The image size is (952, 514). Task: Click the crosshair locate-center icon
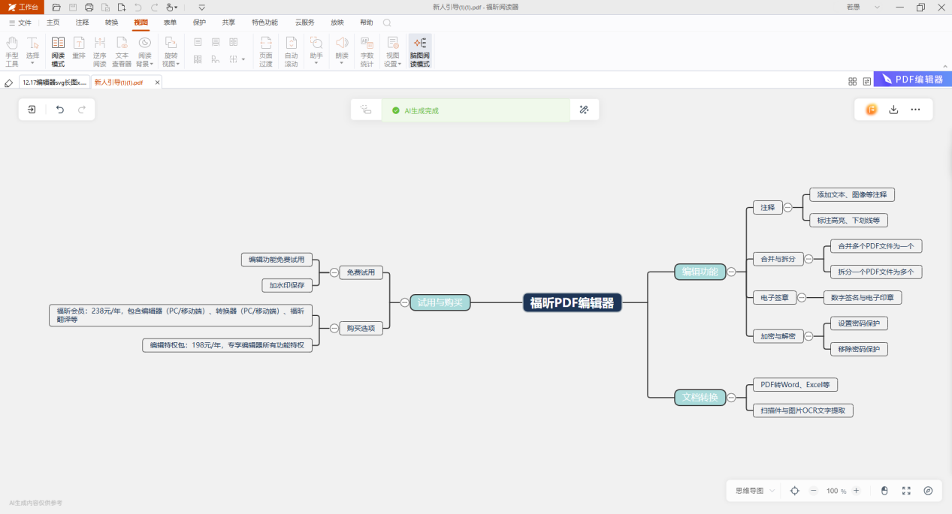pyautogui.click(x=795, y=491)
